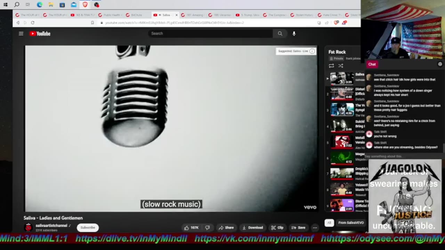Switch to the Hate Crime browser tab
Image resolution: width=445 pixels, height=250 pixels.
pos(330,15)
